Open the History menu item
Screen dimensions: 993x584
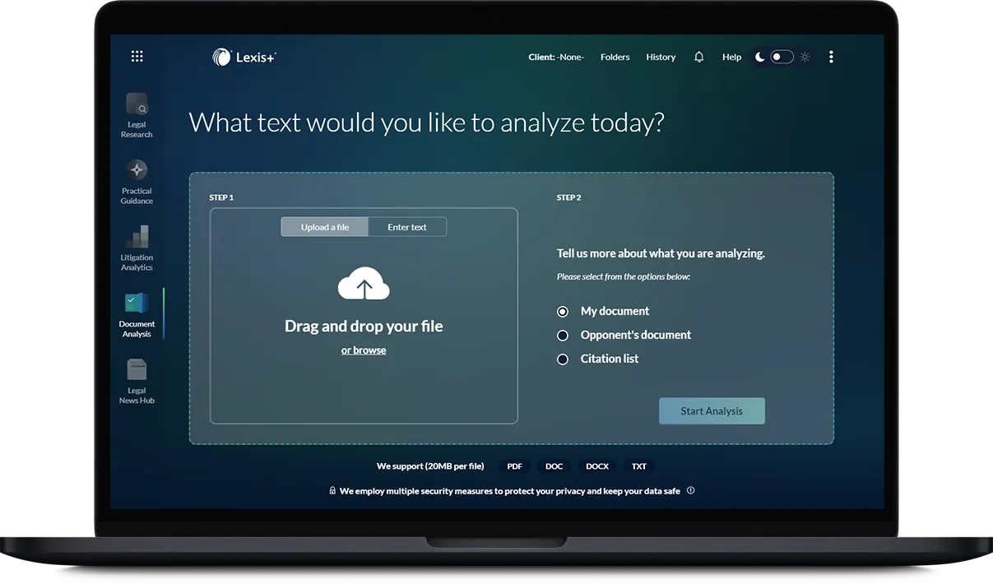[661, 57]
